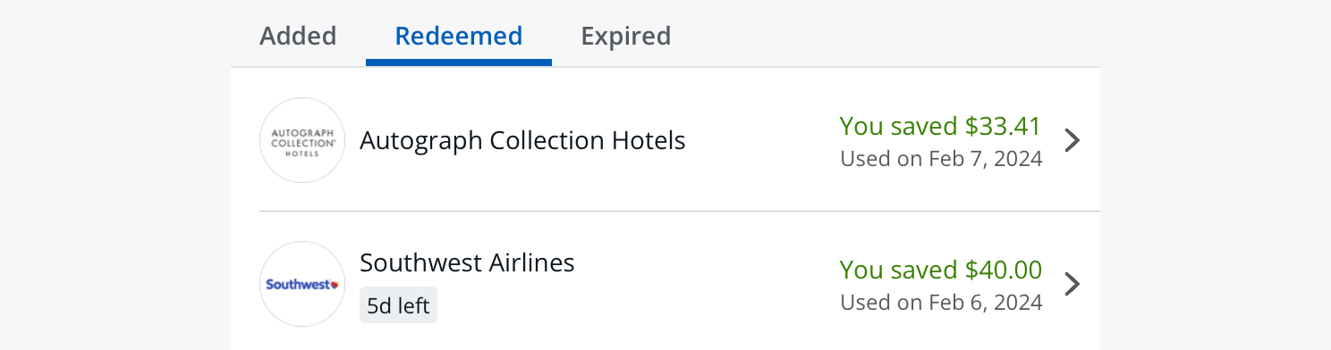Click the gray tab bar area beside Expired

886,36
